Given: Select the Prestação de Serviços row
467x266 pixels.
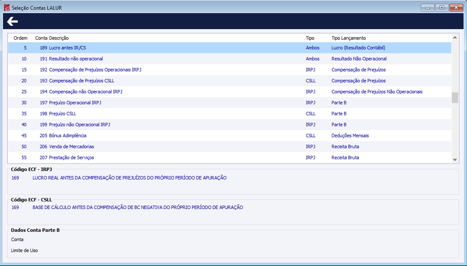Looking at the screenshot, I should [230, 157].
